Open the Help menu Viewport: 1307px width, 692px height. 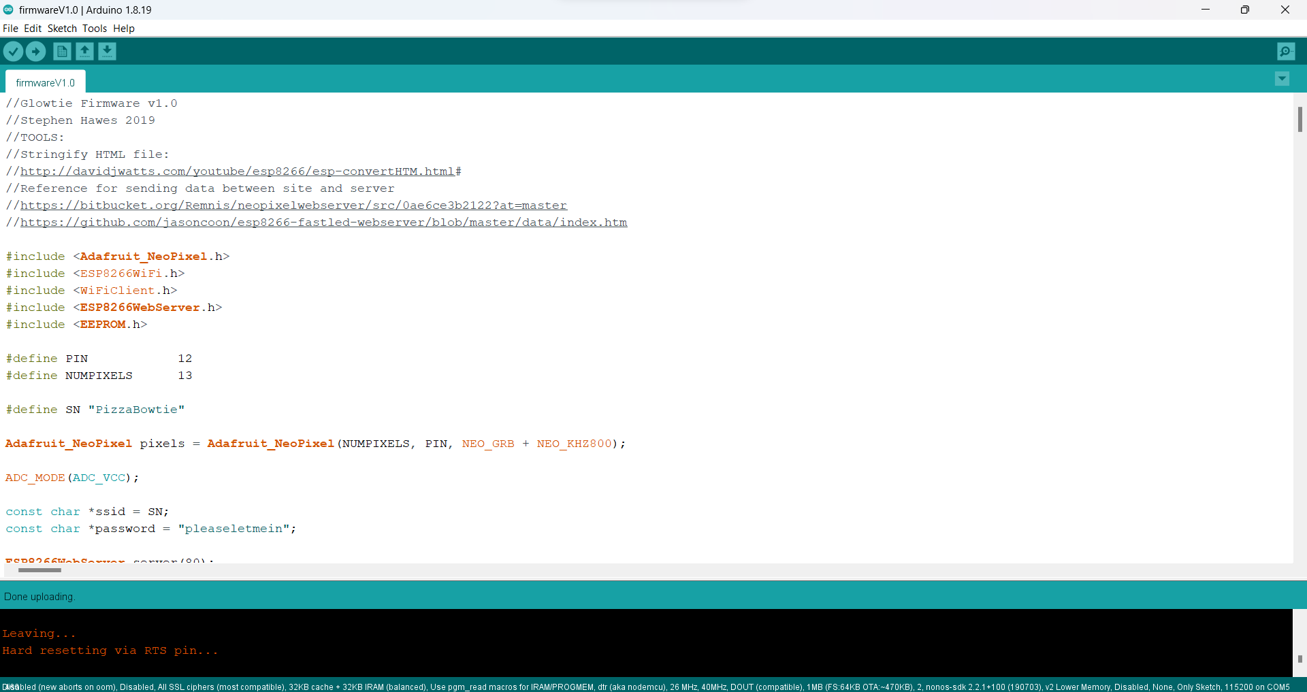click(x=123, y=29)
